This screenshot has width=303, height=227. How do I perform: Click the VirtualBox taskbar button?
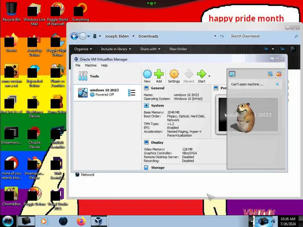[x=98, y=221]
